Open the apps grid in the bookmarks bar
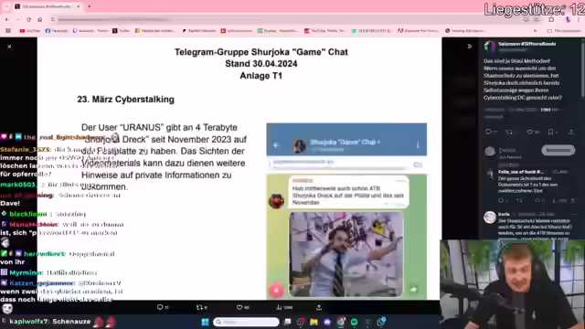The height and width of the screenshot is (329, 585). pyautogui.click(x=8, y=30)
